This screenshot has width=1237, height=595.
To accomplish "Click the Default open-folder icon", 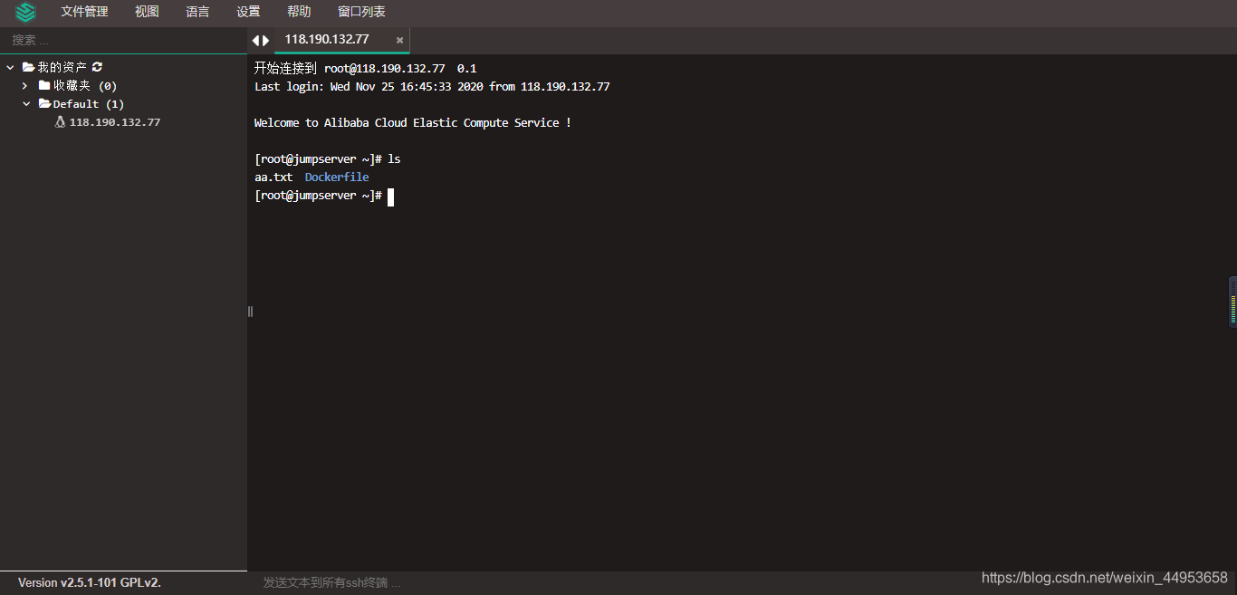I will 44,104.
